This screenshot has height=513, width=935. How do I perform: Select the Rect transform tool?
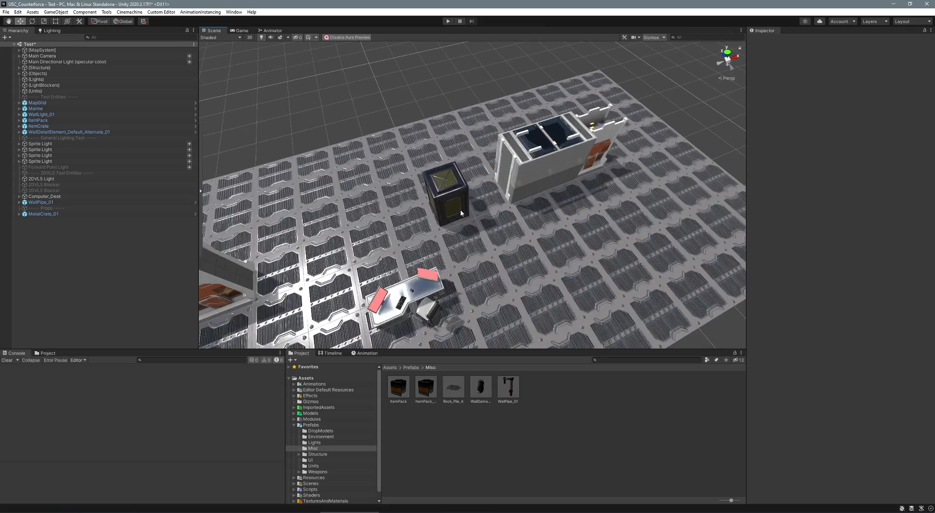(x=56, y=21)
